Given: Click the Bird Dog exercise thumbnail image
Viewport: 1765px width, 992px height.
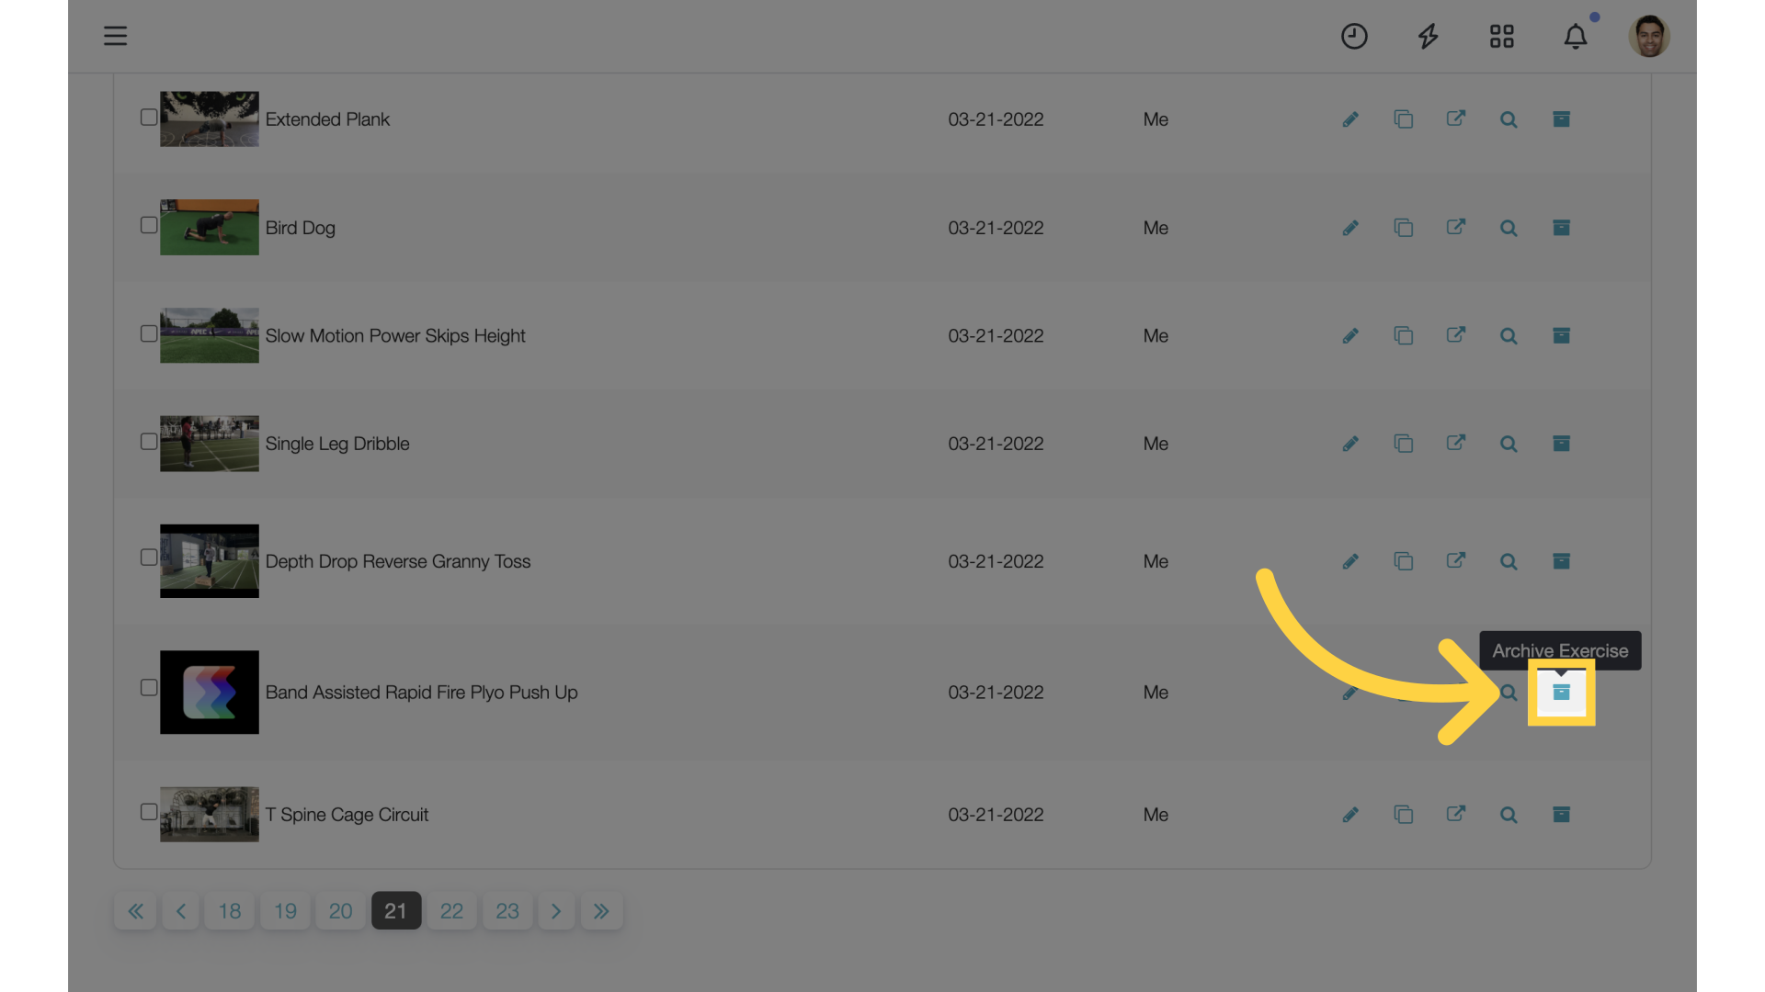Looking at the screenshot, I should [210, 227].
